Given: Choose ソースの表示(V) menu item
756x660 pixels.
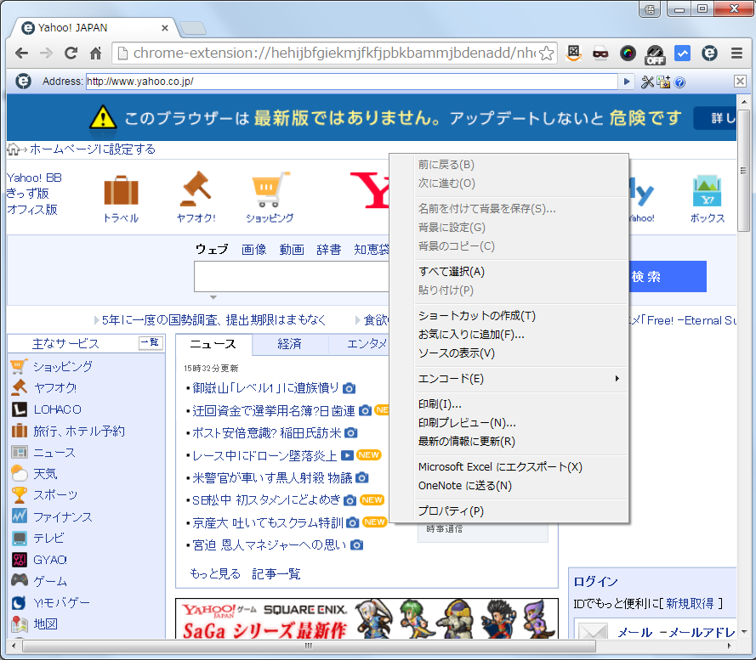Looking at the screenshot, I should [x=520, y=353].
